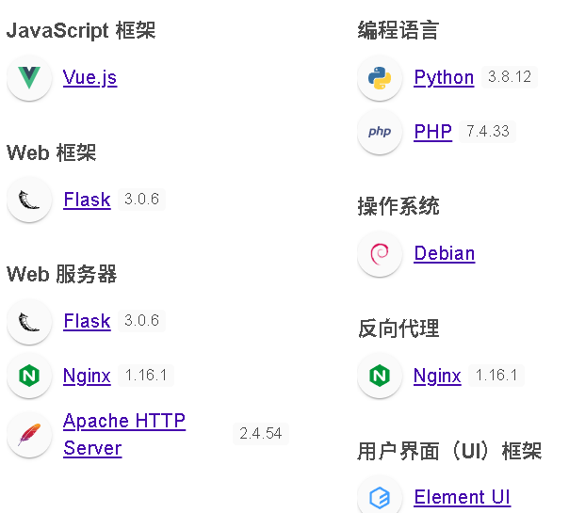Open the Apache HTTP Server link
Viewport: 569px width, 513px height.
[124, 434]
